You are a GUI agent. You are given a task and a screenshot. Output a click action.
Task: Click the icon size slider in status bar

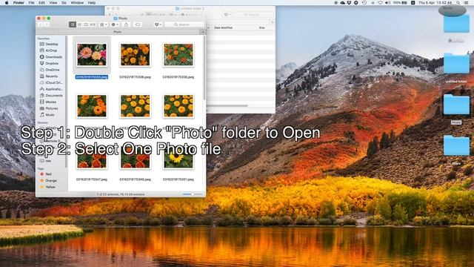coord(193,194)
